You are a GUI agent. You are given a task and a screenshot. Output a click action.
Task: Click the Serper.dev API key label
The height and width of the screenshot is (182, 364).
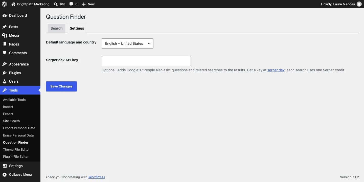62,60
